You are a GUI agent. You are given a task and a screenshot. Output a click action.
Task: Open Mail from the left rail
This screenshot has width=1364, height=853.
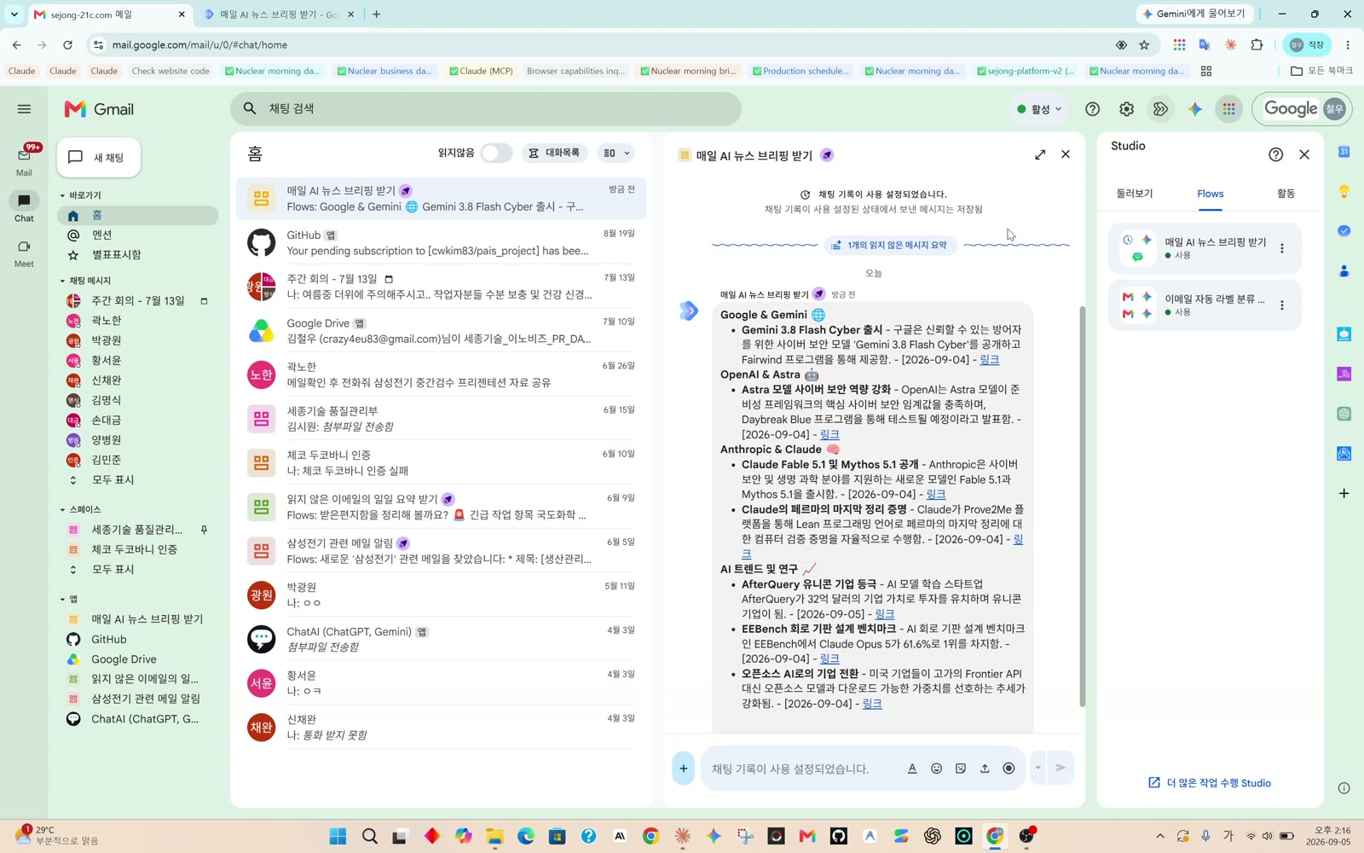(x=24, y=160)
